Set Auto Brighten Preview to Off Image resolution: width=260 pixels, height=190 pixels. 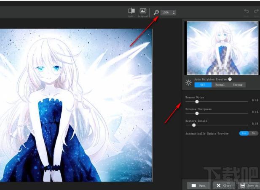pyautogui.click(x=203, y=84)
